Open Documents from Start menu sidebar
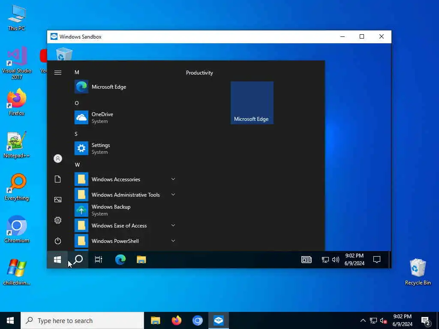439x329 pixels. [58, 179]
